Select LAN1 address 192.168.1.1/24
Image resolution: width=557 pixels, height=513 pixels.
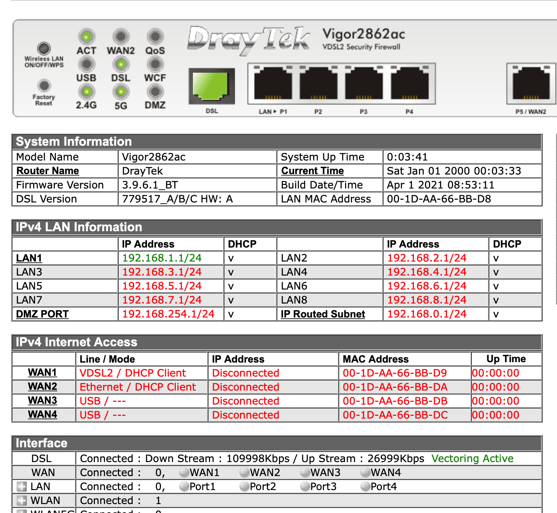pyautogui.click(x=162, y=258)
